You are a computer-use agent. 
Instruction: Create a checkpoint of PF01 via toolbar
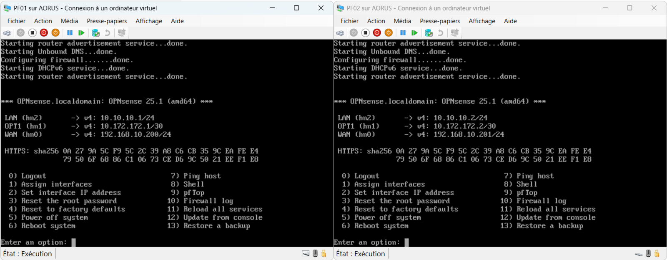pos(95,33)
